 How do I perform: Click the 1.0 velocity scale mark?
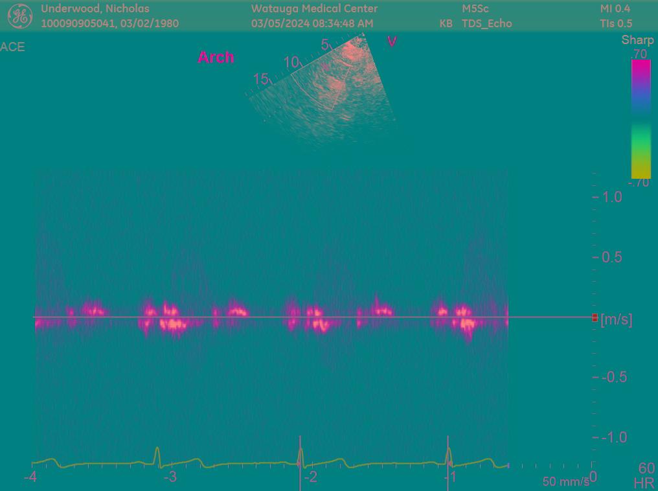pos(612,197)
